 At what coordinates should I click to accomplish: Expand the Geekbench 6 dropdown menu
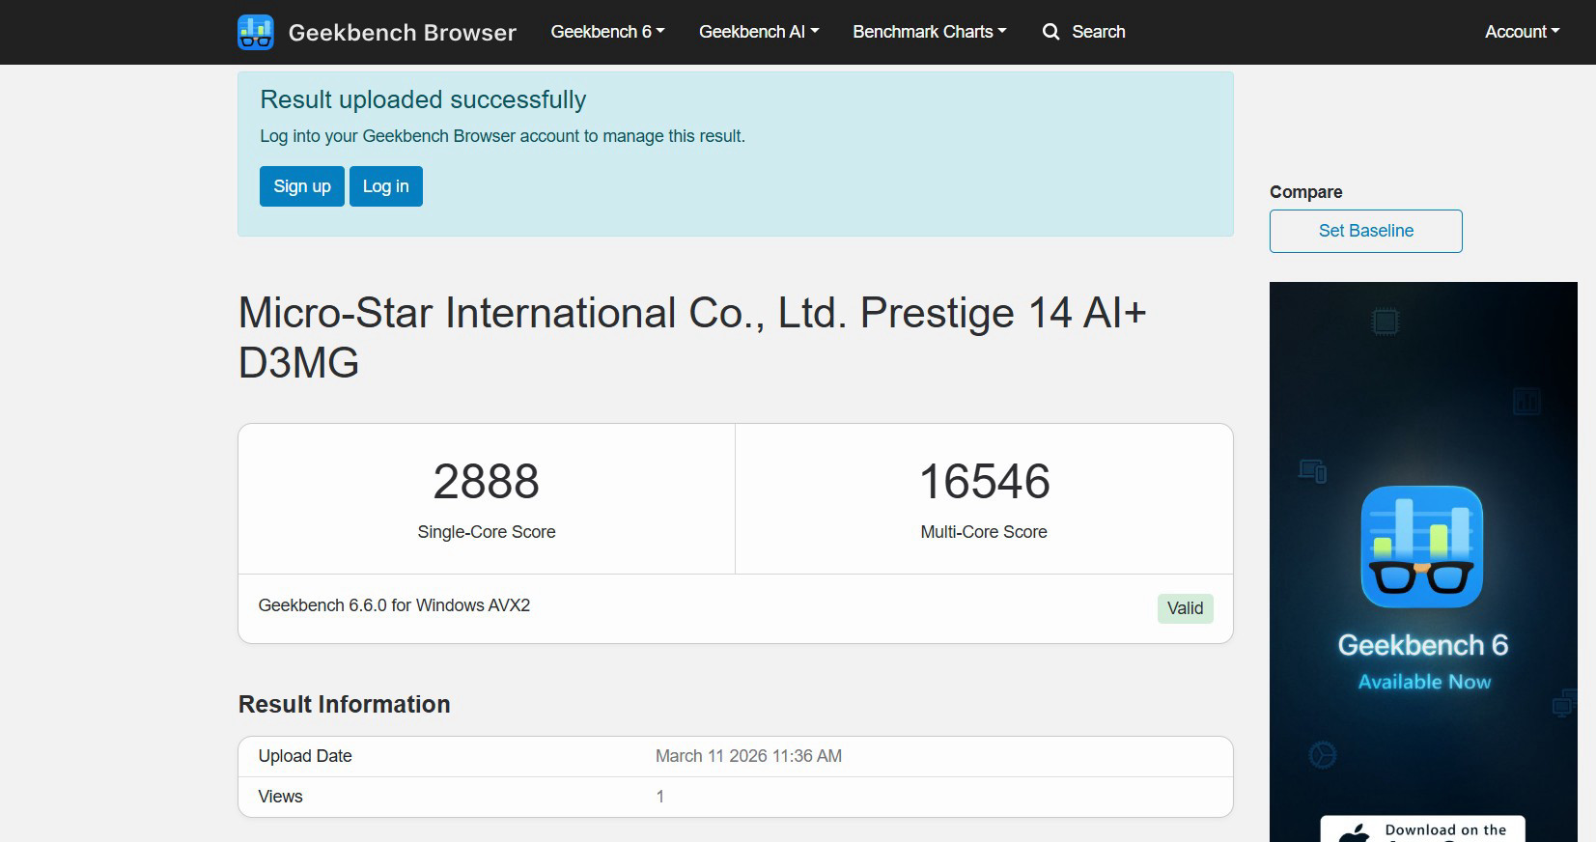607,32
